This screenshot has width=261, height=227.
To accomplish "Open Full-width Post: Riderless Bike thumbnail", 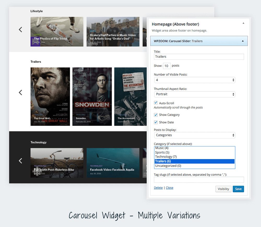I will coord(57,163).
